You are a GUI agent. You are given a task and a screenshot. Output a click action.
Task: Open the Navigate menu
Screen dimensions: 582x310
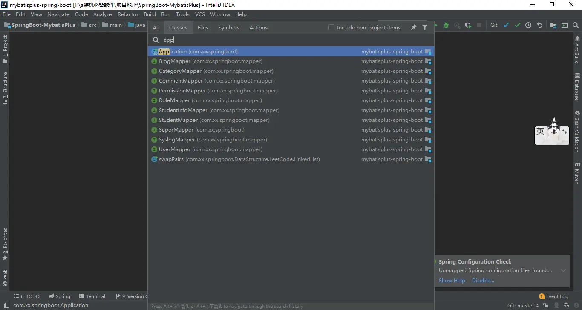click(58, 14)
